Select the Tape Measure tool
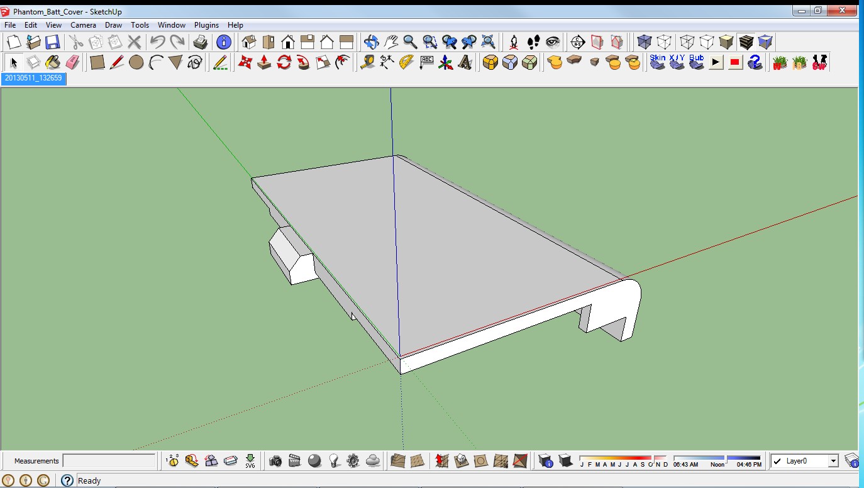Screen dimensions: 864x488 368,62
